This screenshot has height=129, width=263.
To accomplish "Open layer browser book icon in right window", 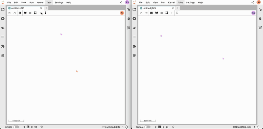I will [157, 13].
